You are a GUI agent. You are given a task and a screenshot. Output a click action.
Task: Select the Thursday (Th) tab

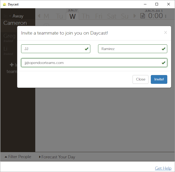coord(85,16)
